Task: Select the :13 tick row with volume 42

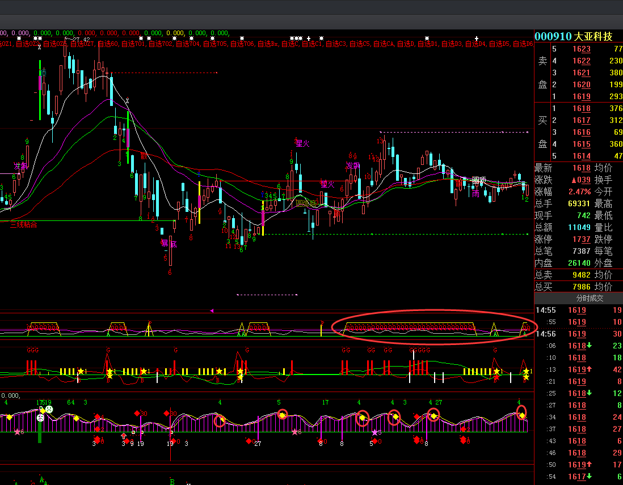Action: pos(579,369)
